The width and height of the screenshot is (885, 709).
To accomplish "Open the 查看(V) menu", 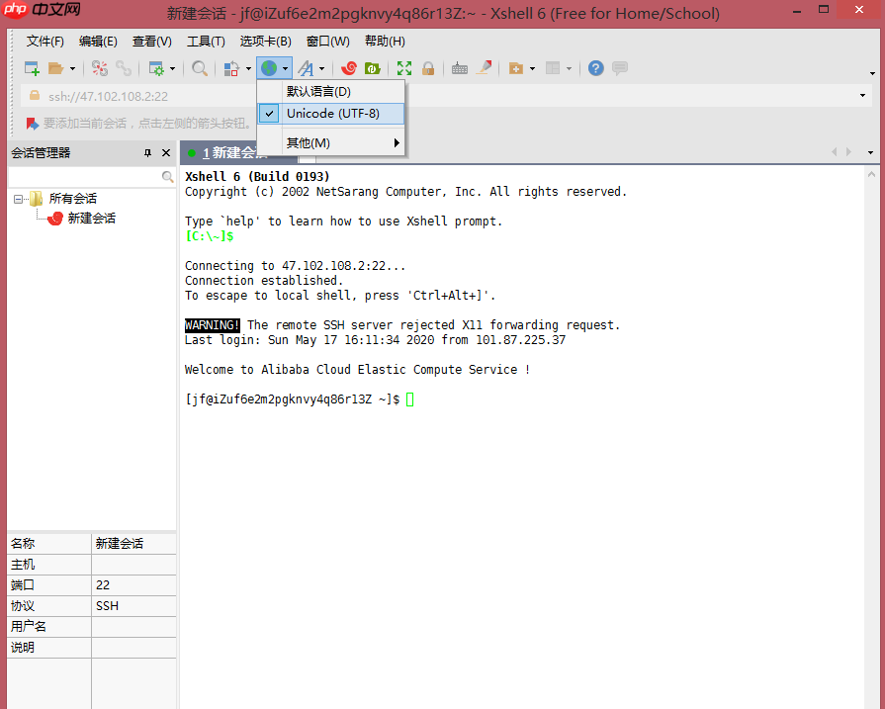I will (152, 42).
